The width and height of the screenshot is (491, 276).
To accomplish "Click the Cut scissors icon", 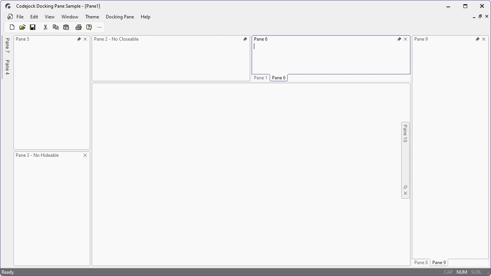I will click(x=45, y=27).
